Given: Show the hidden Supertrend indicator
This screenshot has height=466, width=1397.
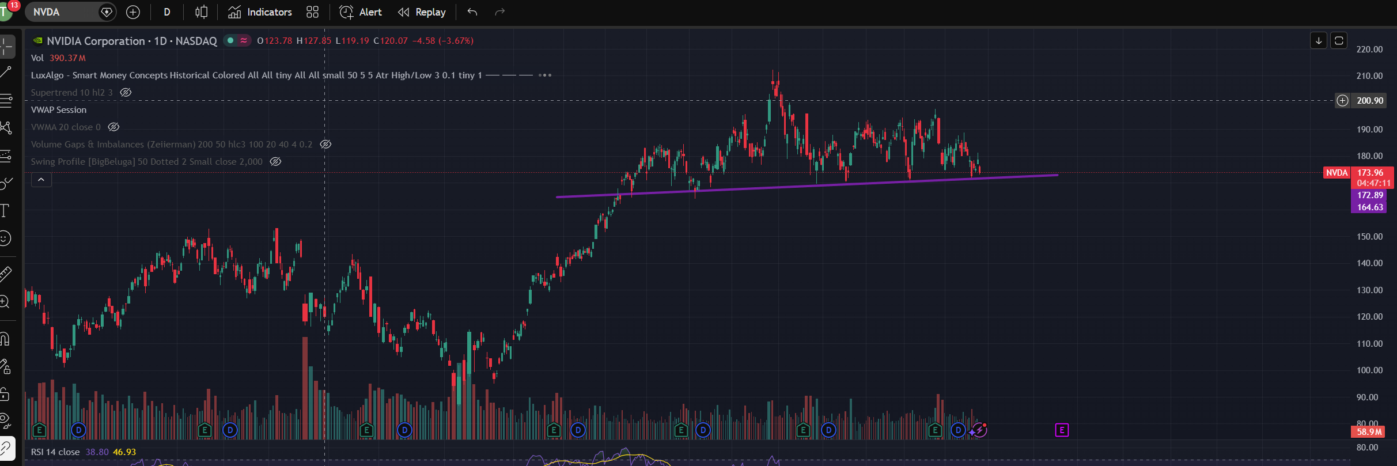Looking at the screenshot, I should coord(126,93).
